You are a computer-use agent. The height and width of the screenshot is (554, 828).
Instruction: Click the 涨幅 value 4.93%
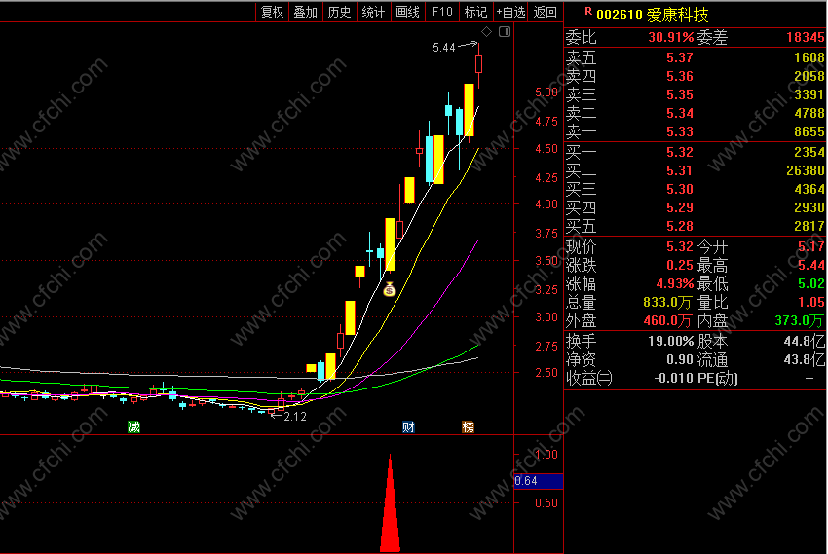coord(674,283)
